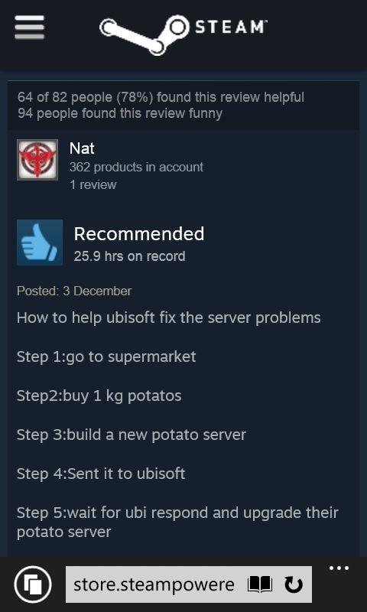The image size is (367, 612).
Task: Open the profile of user Nat
Action: tap(82, 148)
